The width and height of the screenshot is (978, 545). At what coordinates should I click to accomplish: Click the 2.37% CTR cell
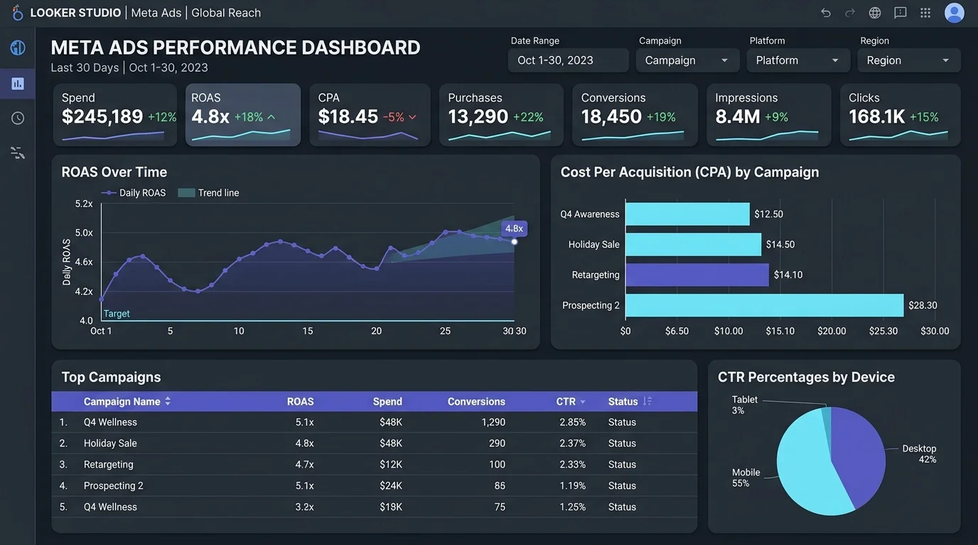572,444
